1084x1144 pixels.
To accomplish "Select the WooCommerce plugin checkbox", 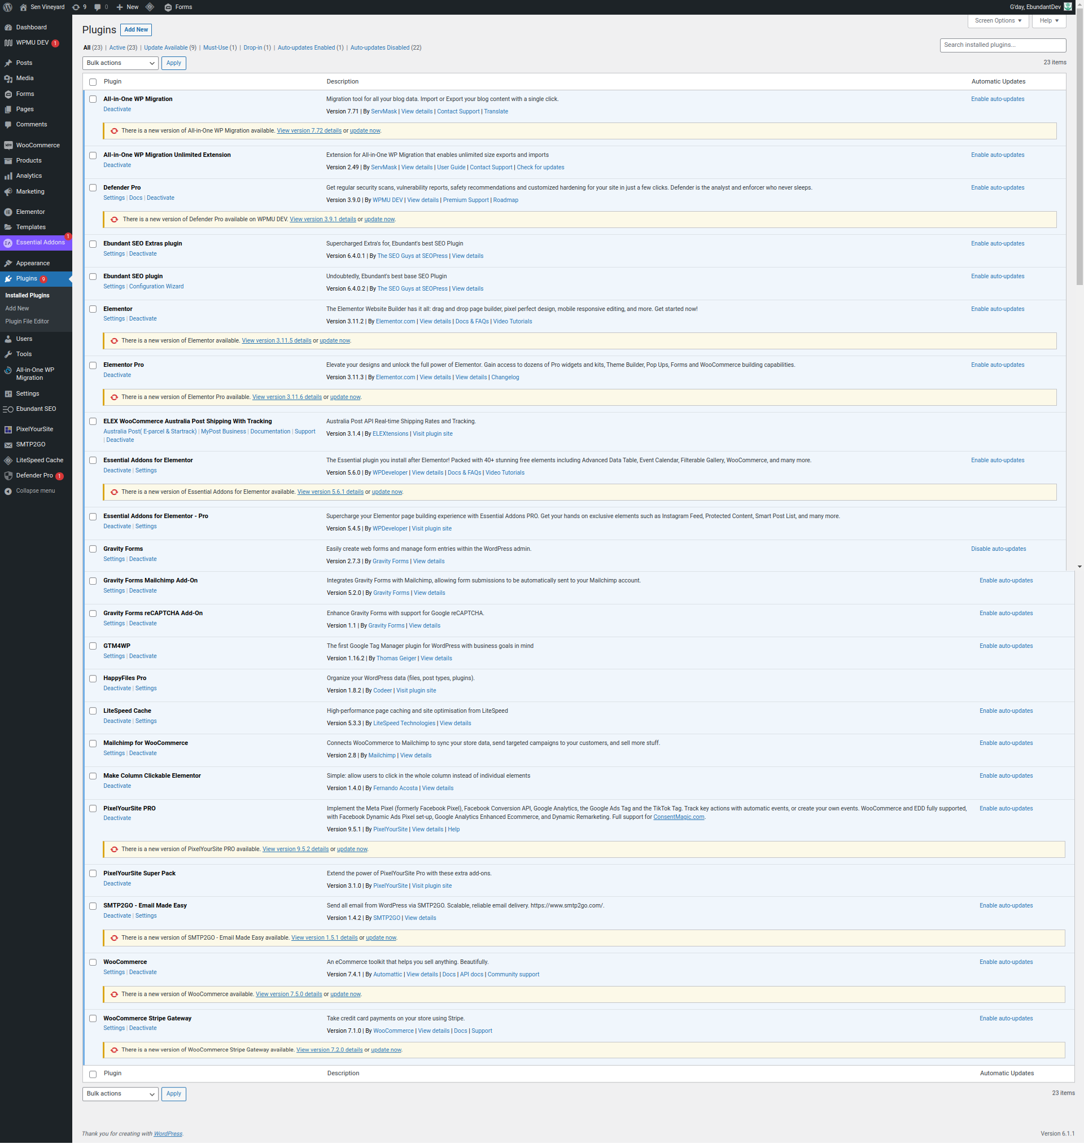I will [x=93, y=962].
